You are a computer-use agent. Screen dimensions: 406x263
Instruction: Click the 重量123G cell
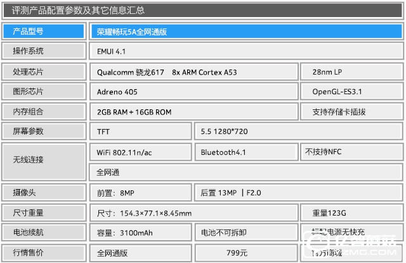351,212
